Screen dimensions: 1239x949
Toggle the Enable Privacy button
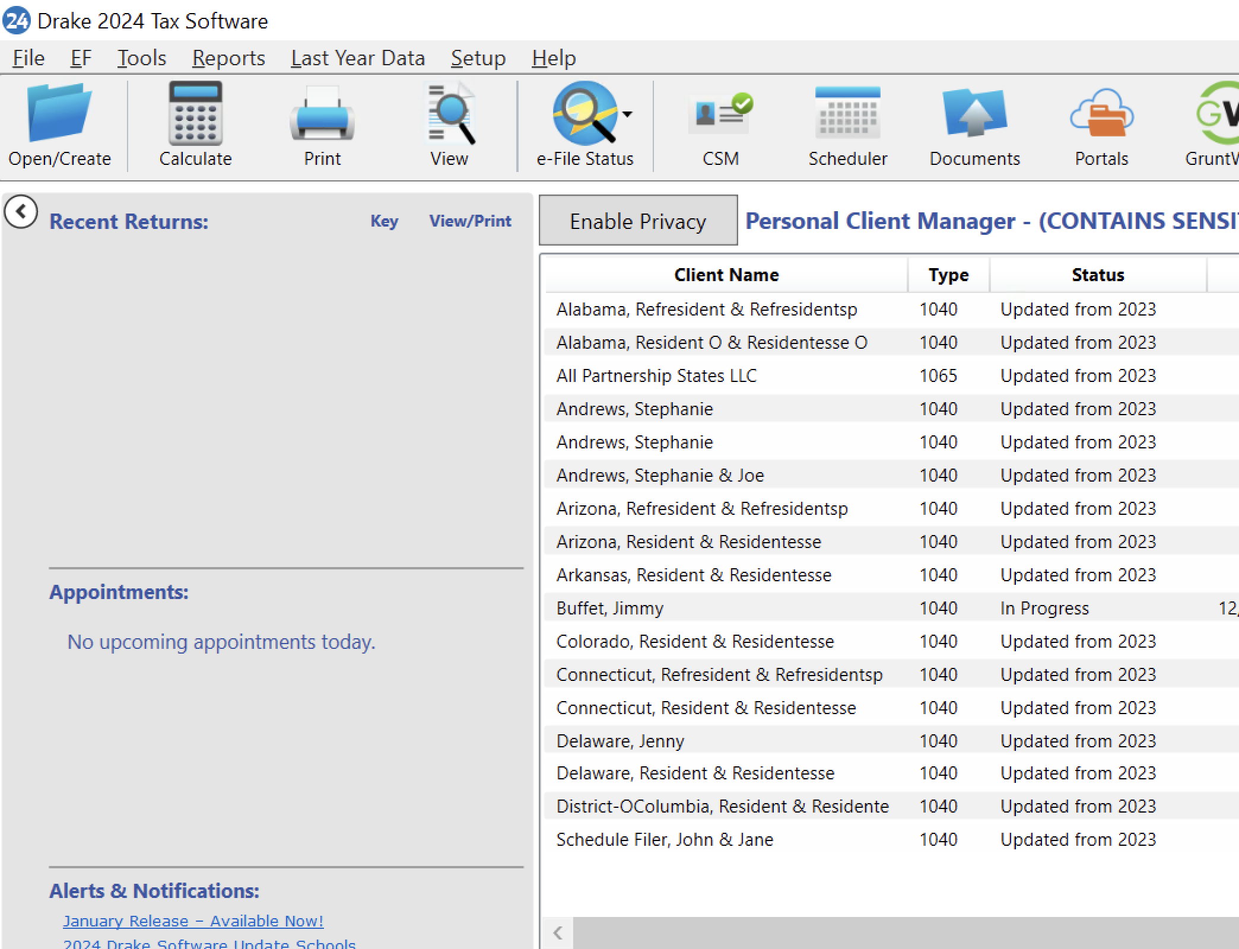pos(638,221)
